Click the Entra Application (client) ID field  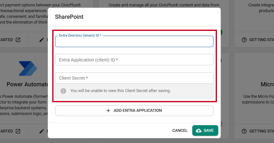click(x=134, y=60)
